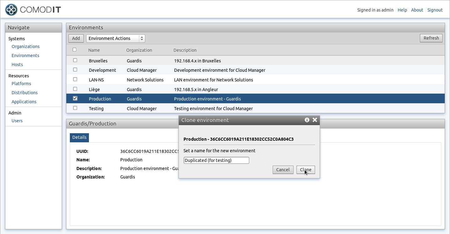Image resolution: width=450 pixels, height=234 pixels.
Task: Focus the new environment name field
Action: (x=216, y=160)
